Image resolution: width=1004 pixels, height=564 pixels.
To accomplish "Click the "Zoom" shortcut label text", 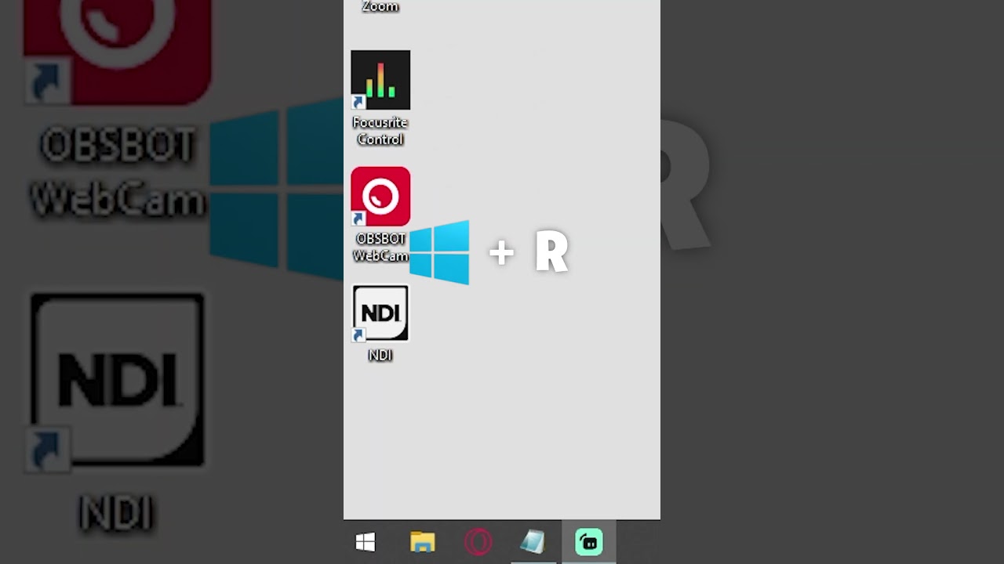I will [380, 7].
